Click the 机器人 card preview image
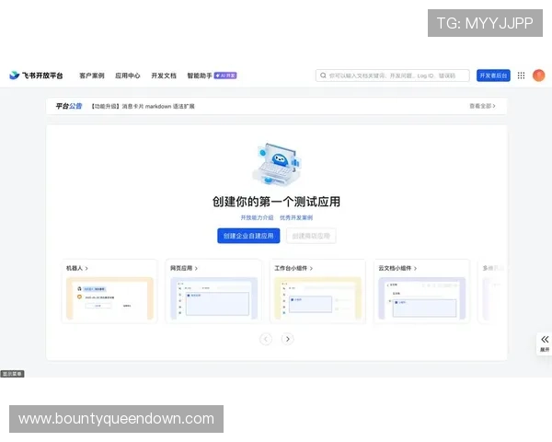552x442 pixels. coord(109,298)
